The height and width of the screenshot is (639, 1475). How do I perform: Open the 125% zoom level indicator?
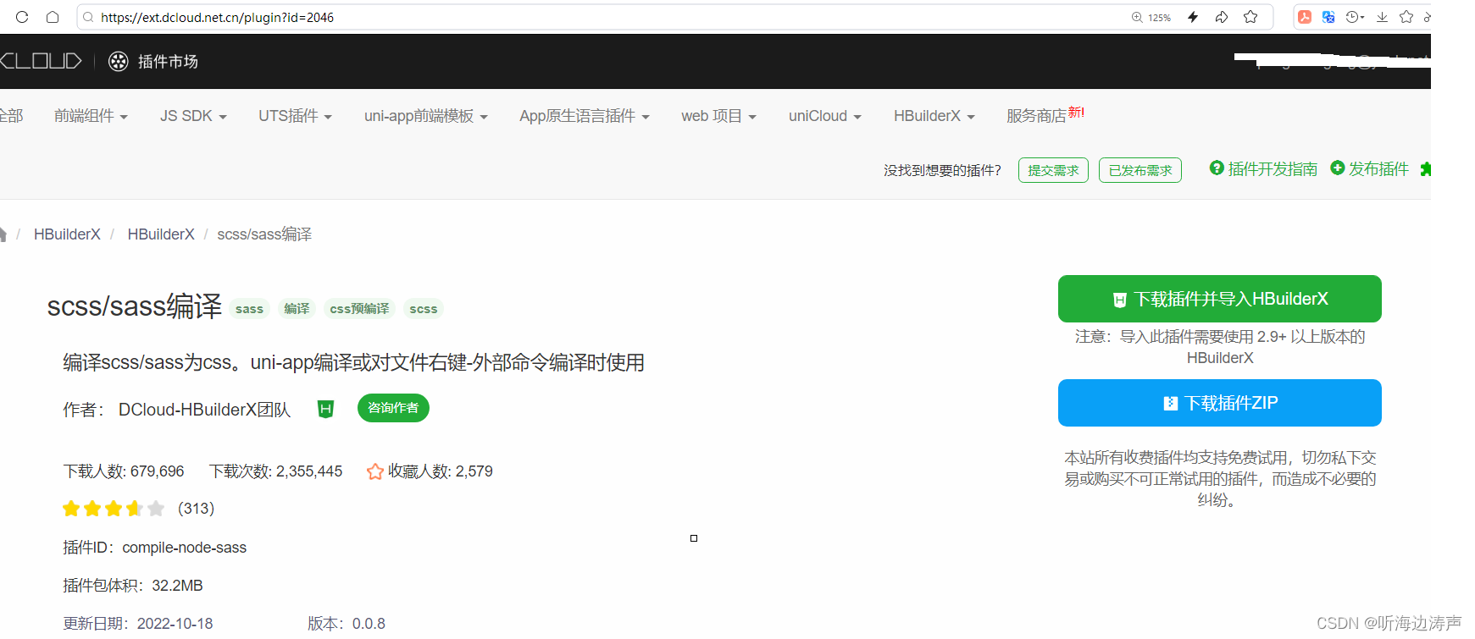pyautogui.click(x=1151, y=17)
